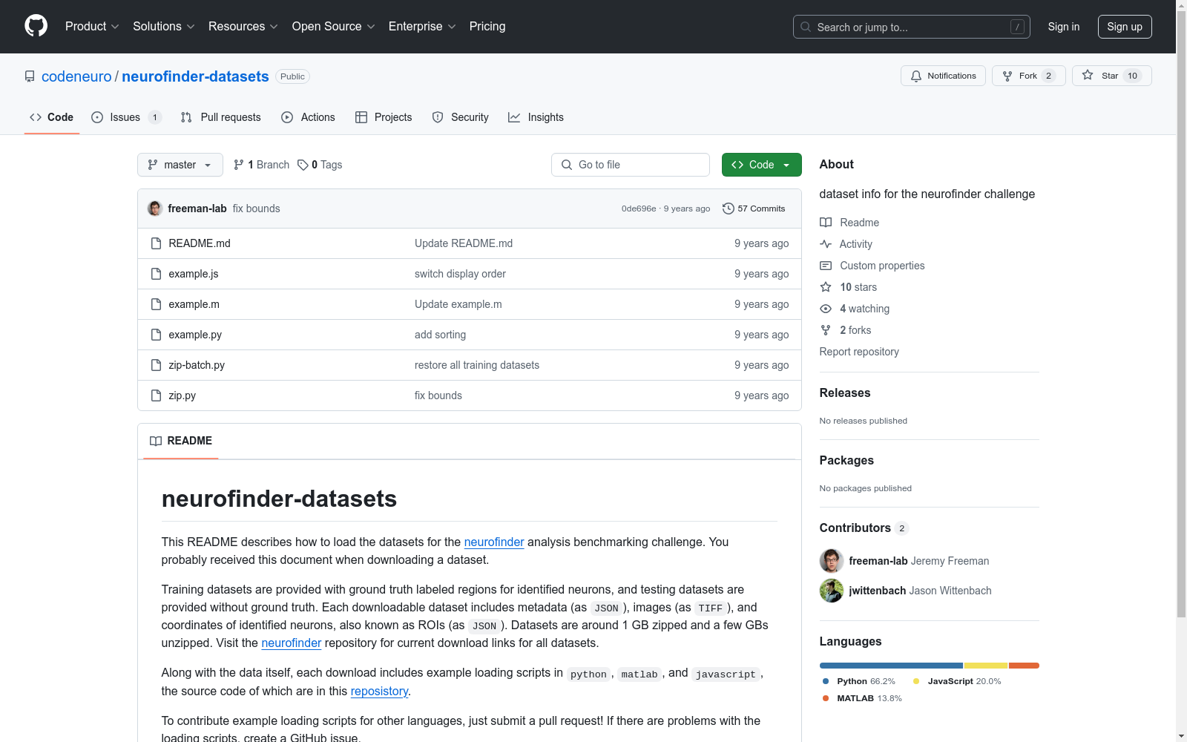Click the fork icon in Fork button
The height and width of the screenshot is (742, 1187).
pos(1007,76)
